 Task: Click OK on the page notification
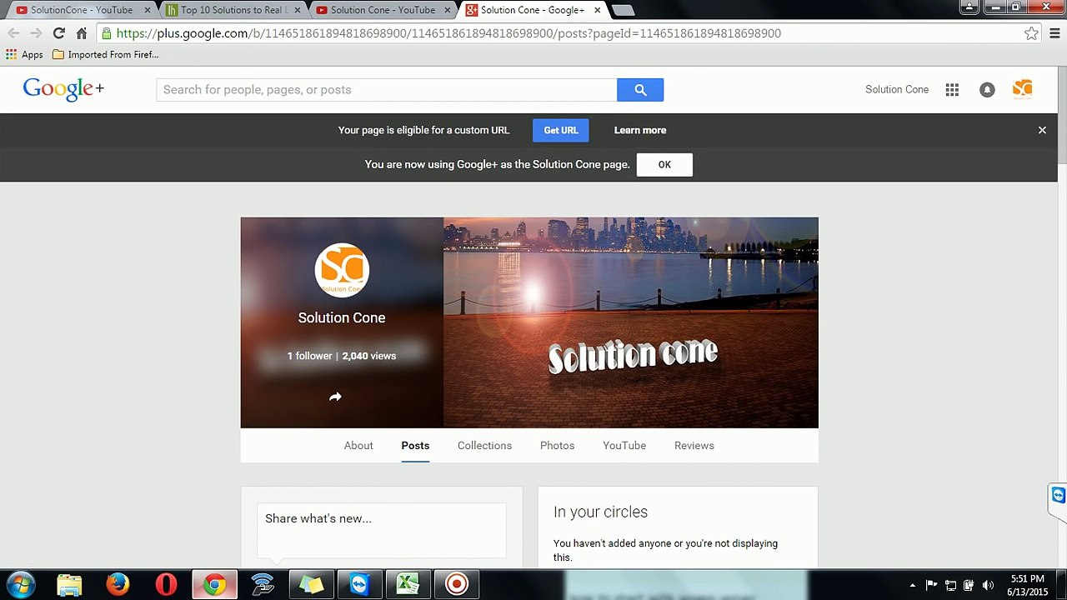664,164
